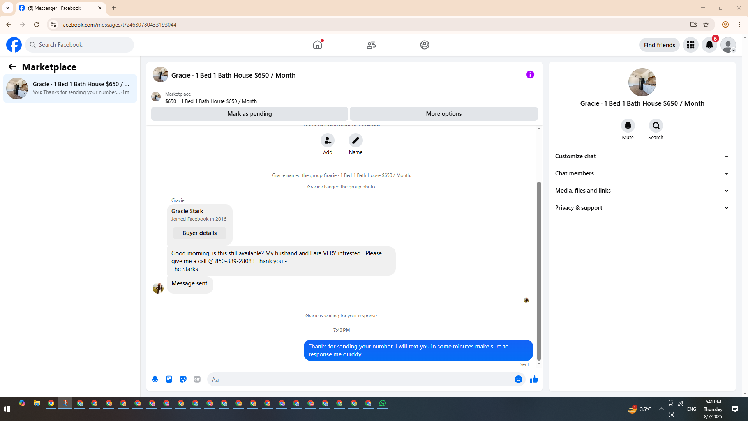Viewport: 748px width, 421px height.
Task: Open the browser tab search dropdown
Action: click(8, 8)
